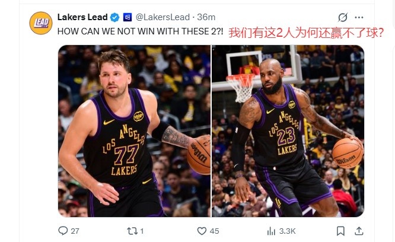
Task: Open tweet analytics via the bar-chart icon
Action: [x=271, y=231]
